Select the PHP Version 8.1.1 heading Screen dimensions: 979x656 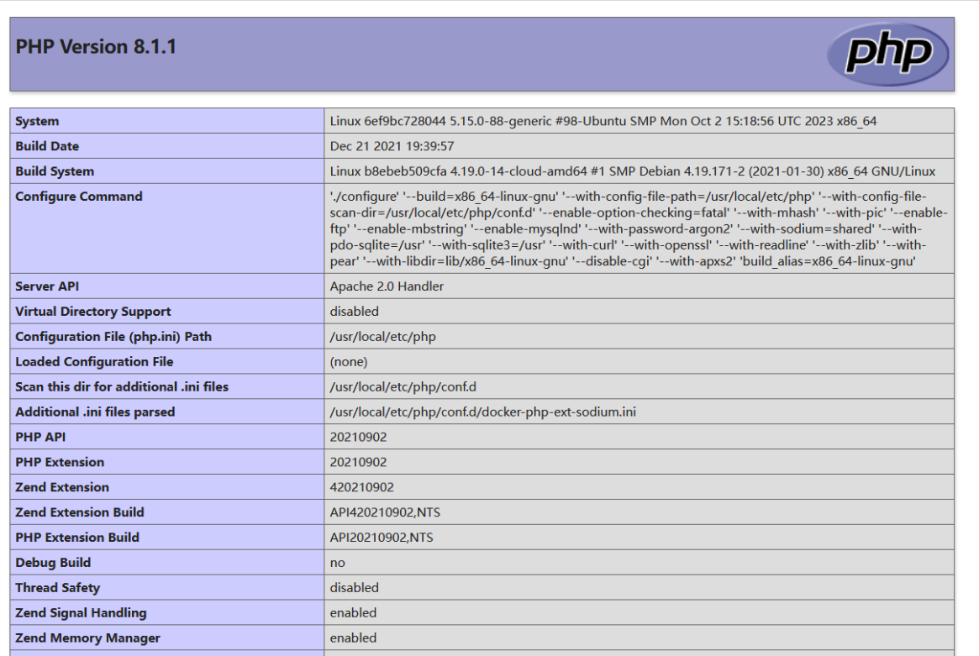[96, 47]
